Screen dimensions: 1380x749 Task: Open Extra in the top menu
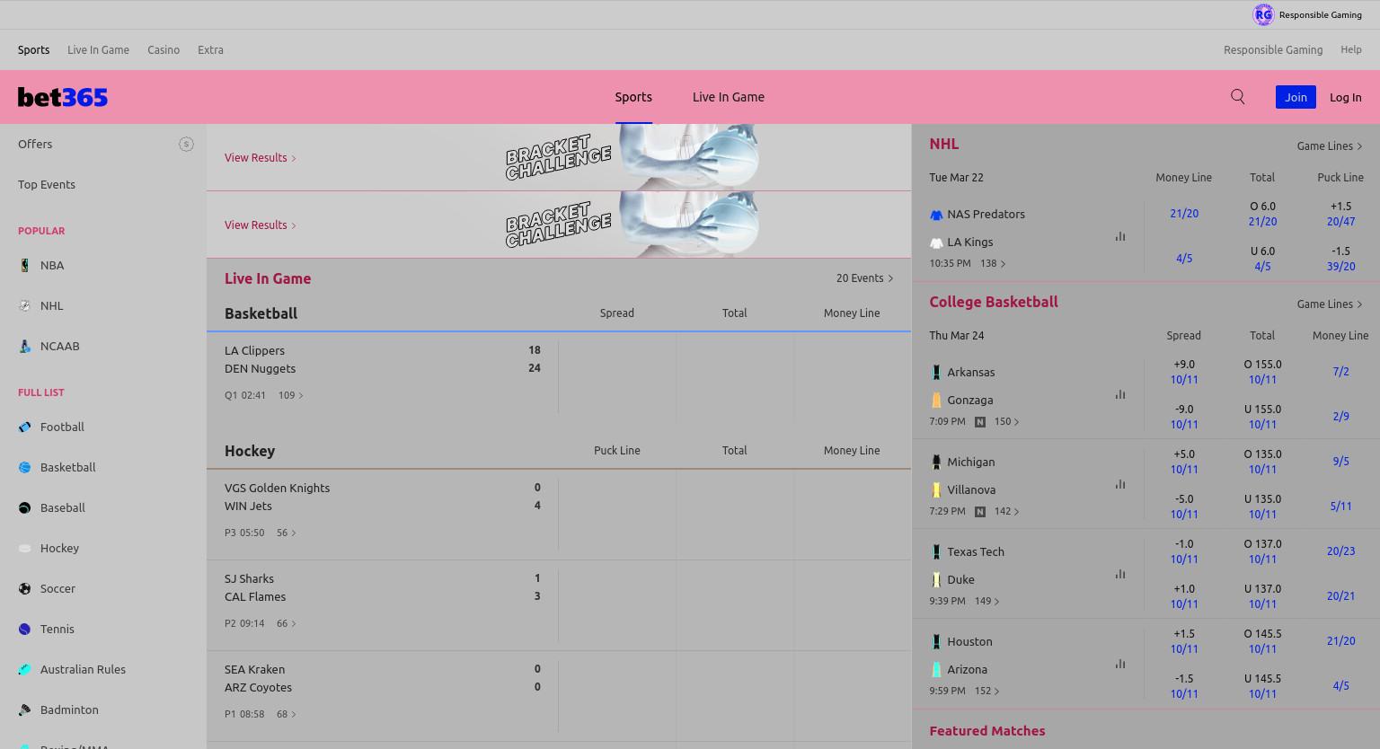pos(210,50)
